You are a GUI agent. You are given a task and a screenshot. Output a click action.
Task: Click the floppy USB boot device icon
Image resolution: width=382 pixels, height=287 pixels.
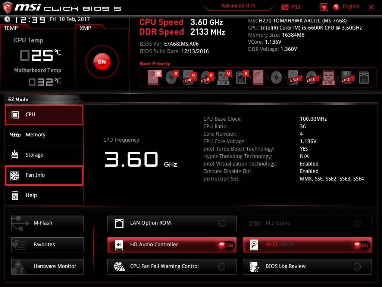point(346,78)
